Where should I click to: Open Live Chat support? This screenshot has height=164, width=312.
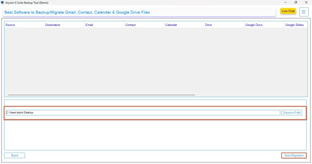pyautogui.click(x=288, y=11)
